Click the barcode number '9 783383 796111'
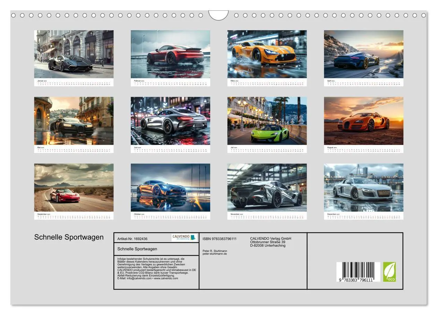Screen dimensions: 437x315 coord(355,280)
